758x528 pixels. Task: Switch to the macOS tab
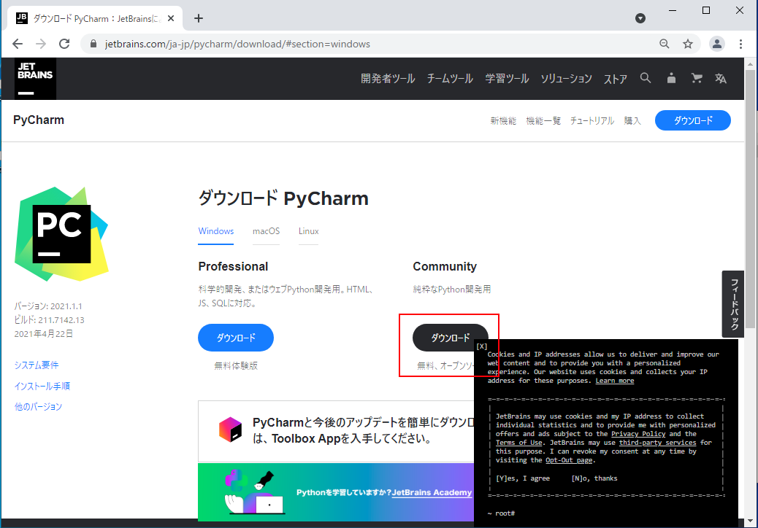click(x=266, y=231)
